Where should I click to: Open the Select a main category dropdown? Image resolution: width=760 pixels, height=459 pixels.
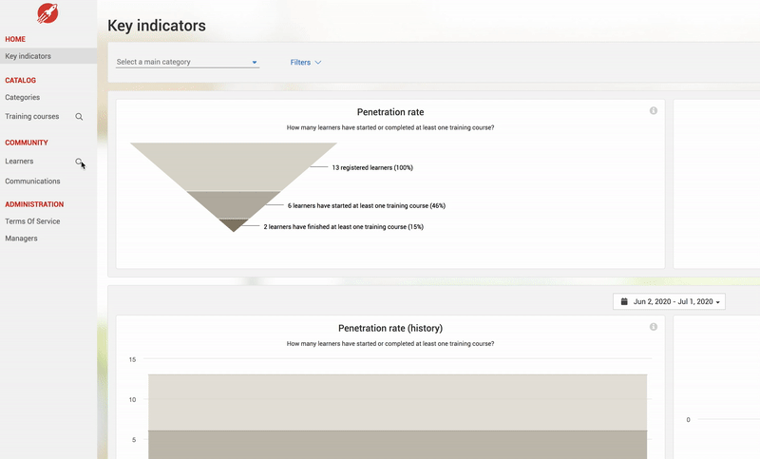coord(187,62)
